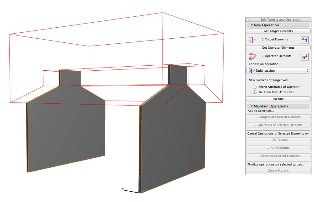Click the Operator Elements wireframe icon
The width and height of the screenshot is (314, 202).
252,56
